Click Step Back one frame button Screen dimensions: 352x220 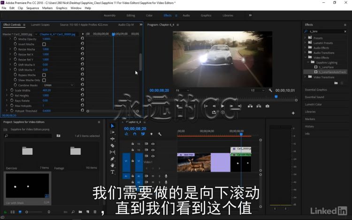214,106
